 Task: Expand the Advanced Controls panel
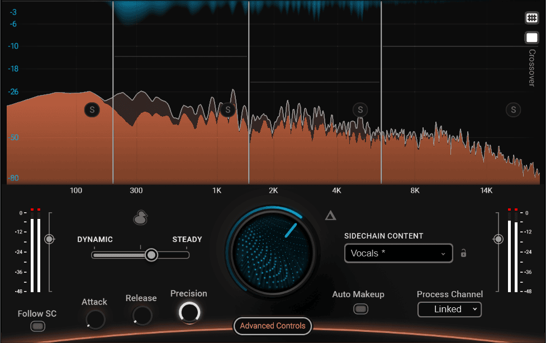click(x=273, y=326)
